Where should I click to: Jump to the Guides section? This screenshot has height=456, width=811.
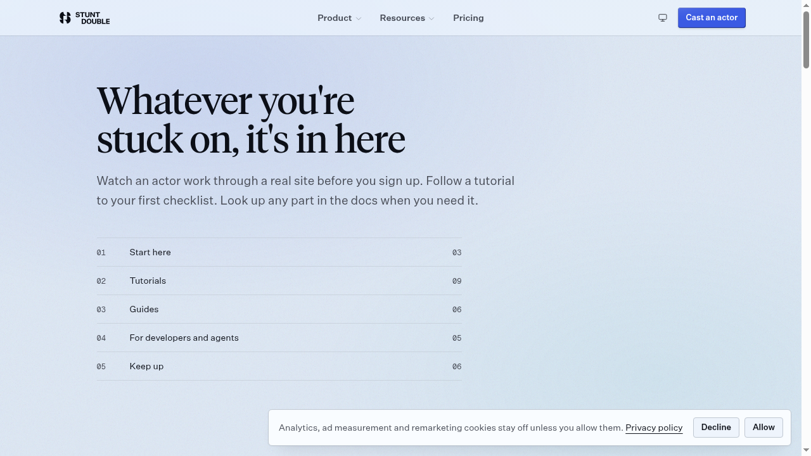[279, 309]
